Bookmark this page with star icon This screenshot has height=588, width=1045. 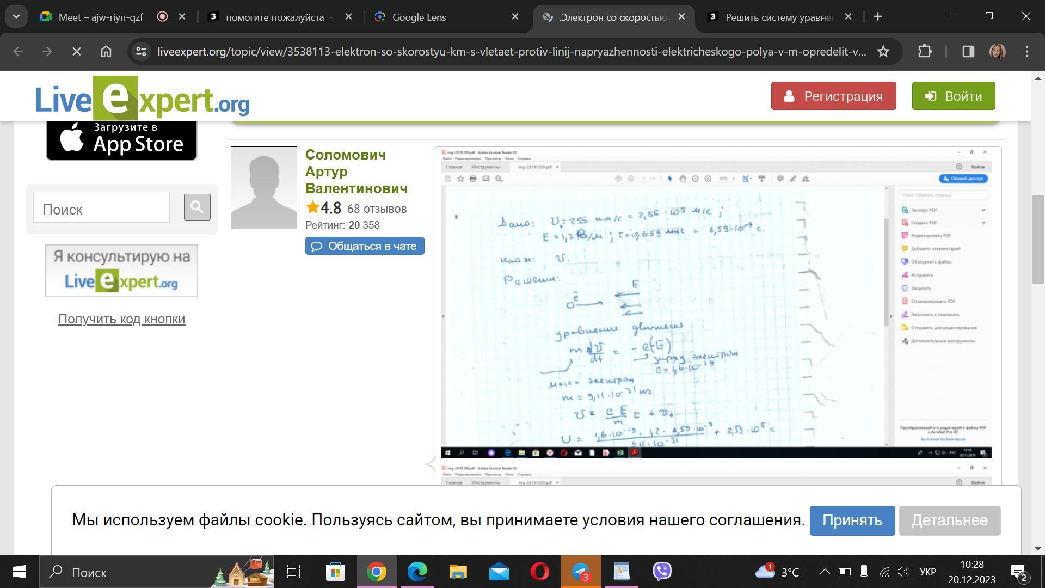(883, 52)
